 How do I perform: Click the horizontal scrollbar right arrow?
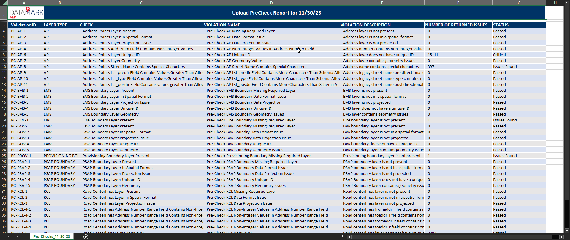click(x=561, y=237)
